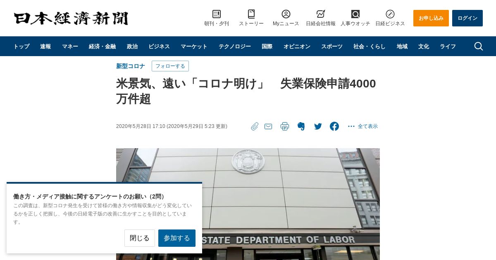Viewport: 496px width, 260px height.
Task: Open the テクノロジー section
Action: 235,47
